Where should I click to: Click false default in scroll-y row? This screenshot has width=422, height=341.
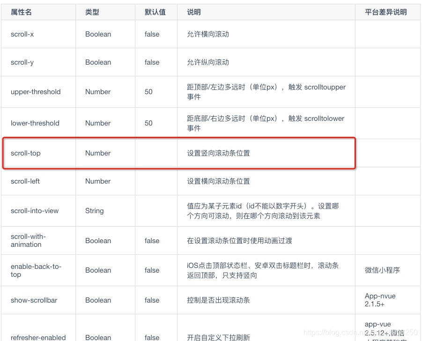[152, 62]
